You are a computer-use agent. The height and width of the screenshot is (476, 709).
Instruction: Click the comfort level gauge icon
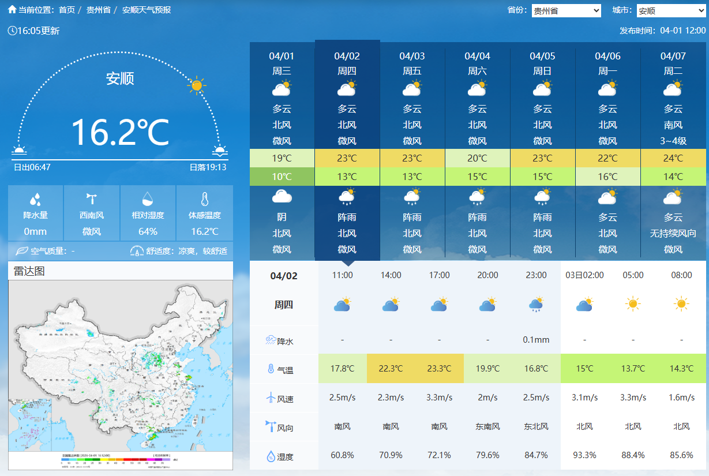click(x=137, y=251)
